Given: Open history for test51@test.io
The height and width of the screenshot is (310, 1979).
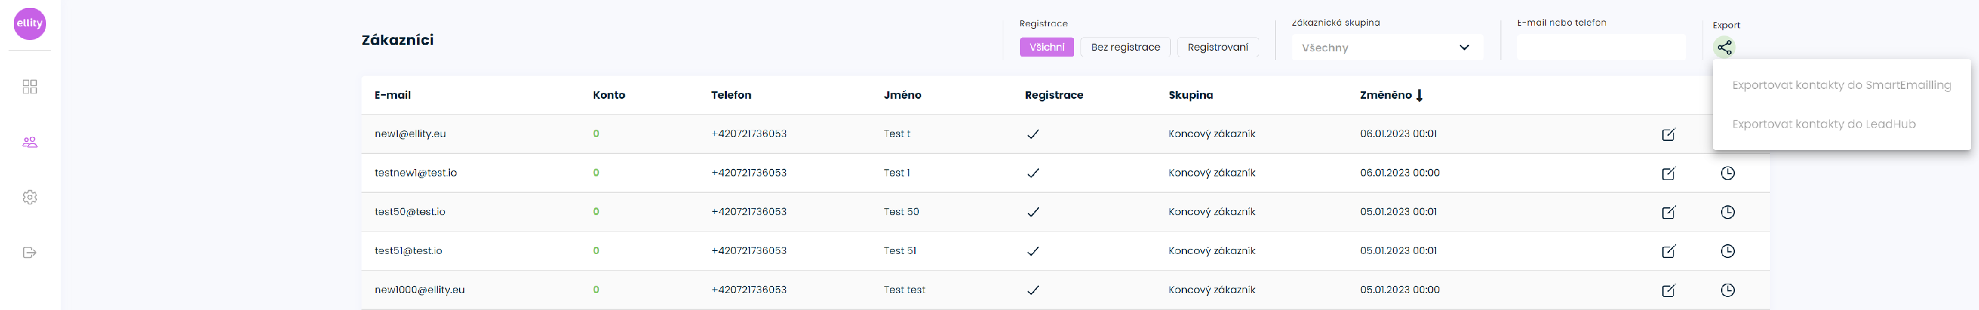Looking at the screenshot, I should (x=1727, y=251).
